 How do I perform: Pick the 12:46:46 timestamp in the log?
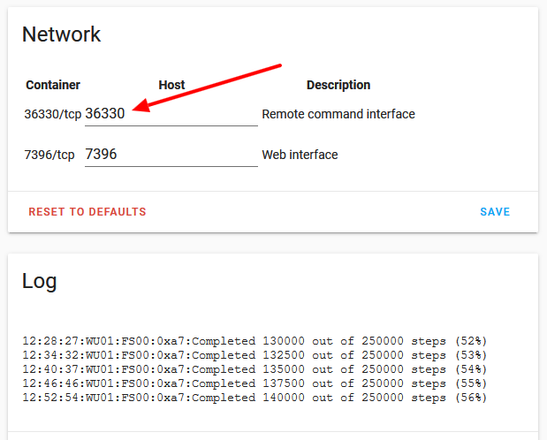click(x=48, y=383)
